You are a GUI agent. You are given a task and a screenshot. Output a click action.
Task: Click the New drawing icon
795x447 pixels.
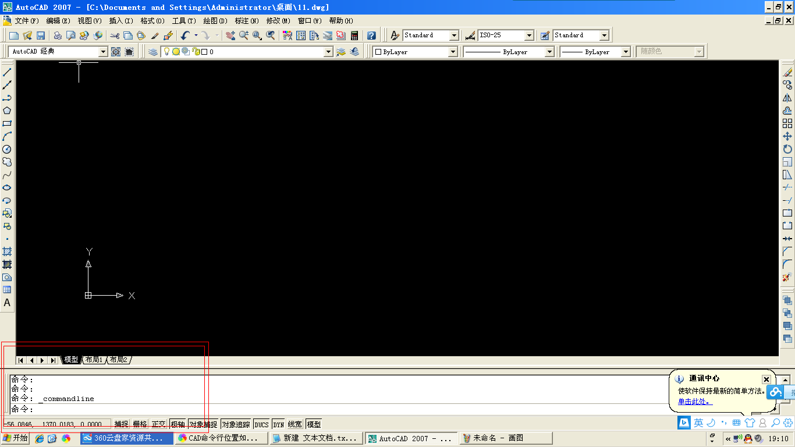click(15, 36)
